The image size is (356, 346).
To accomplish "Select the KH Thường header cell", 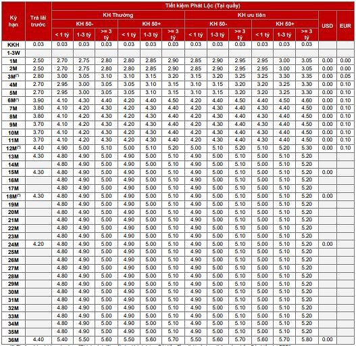I will 118,15.
